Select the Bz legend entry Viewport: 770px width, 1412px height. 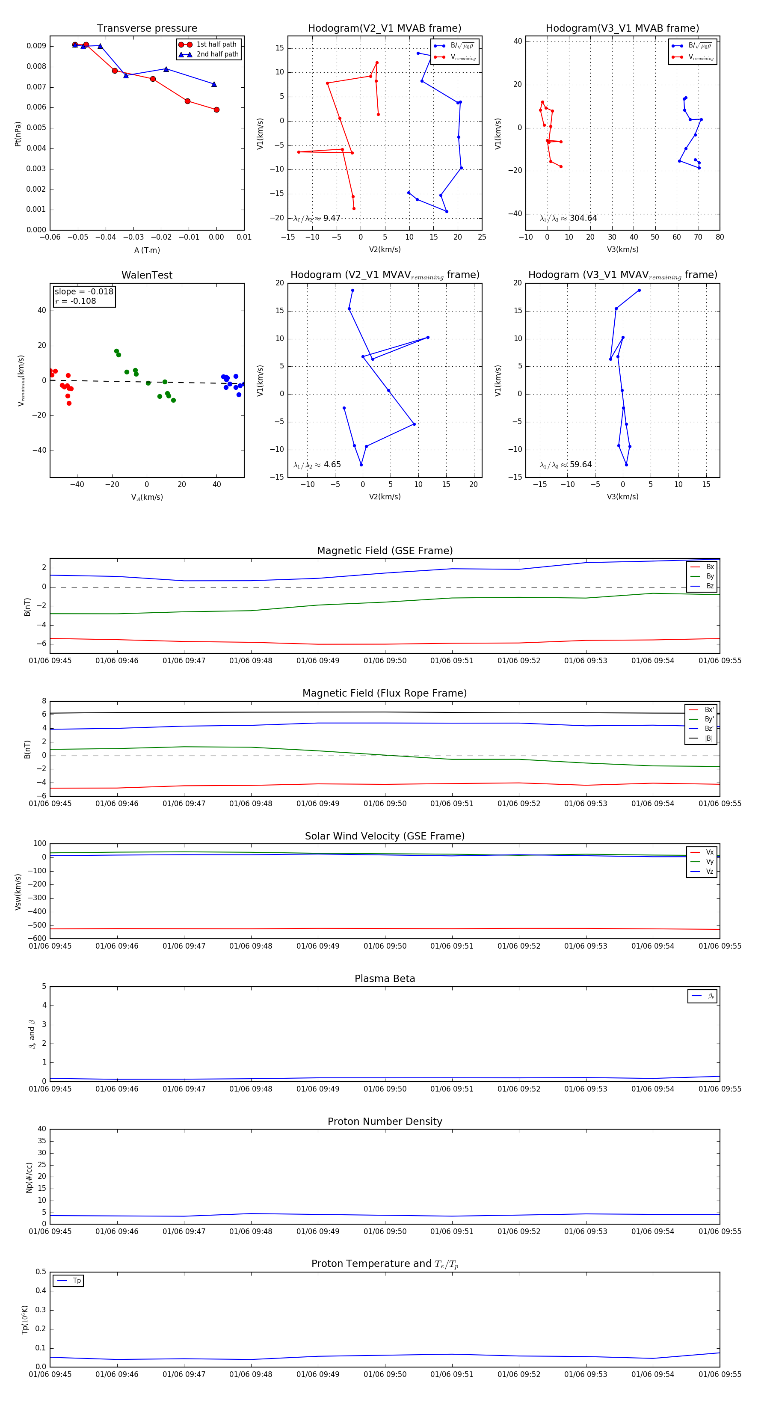pos(702,586)
